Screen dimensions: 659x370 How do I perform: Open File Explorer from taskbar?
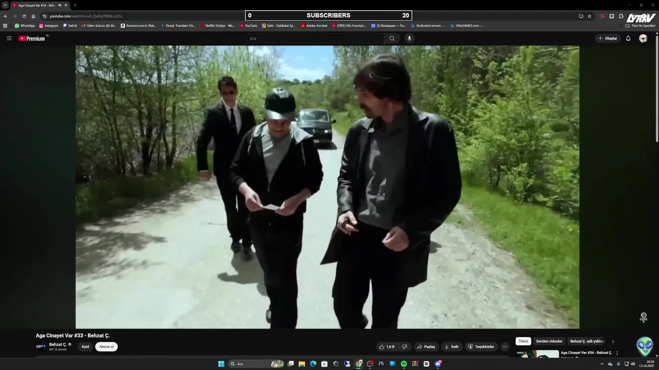302,364
